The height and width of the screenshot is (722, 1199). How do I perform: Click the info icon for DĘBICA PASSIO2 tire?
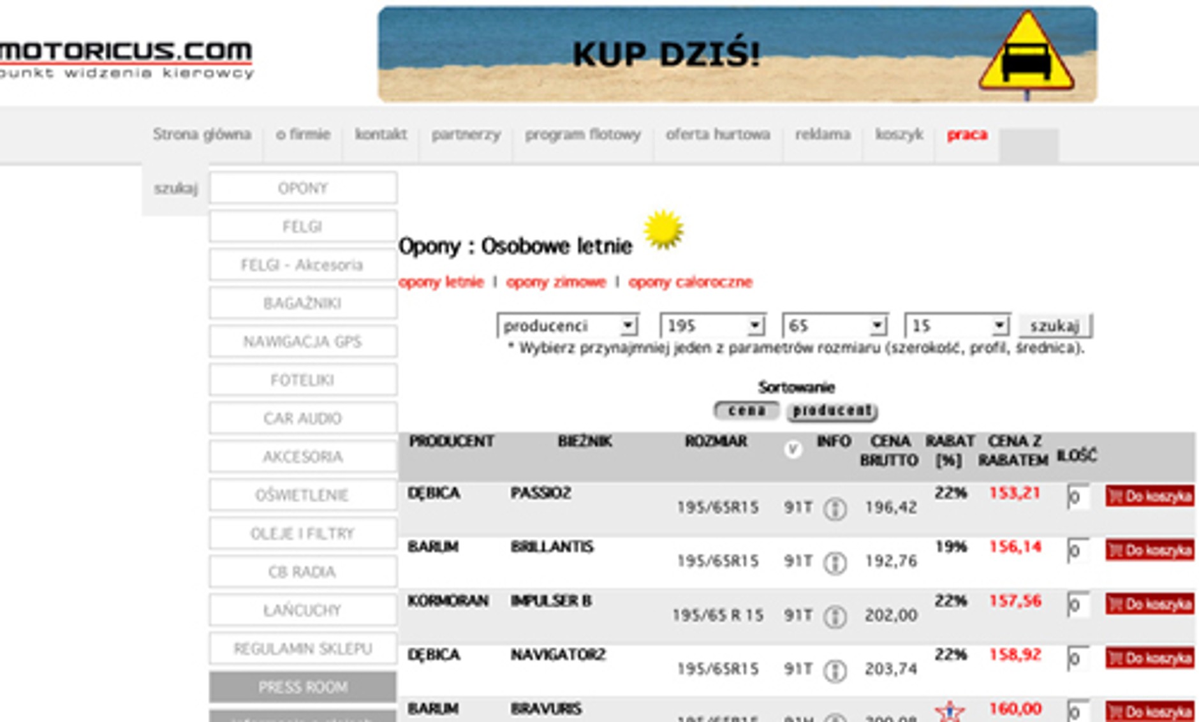835,508
